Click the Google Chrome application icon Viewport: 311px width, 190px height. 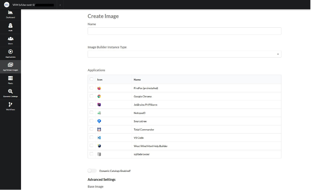click(x=99, y=96)
